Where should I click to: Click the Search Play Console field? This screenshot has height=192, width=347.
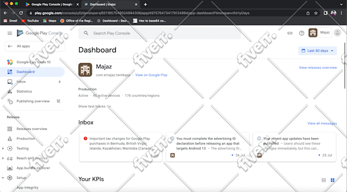pyautogui.click(x=160, y=33)
